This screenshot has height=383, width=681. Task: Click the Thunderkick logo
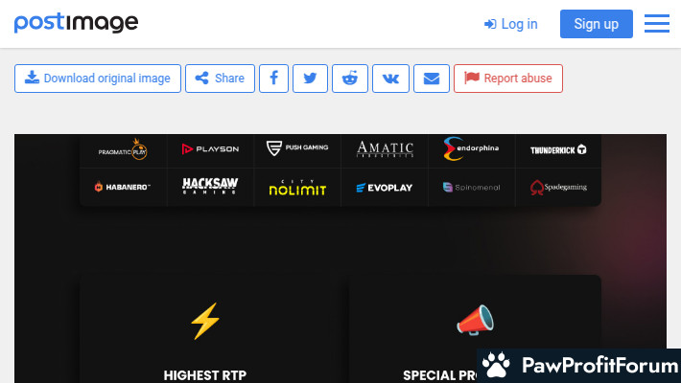[x=558, y=150]
